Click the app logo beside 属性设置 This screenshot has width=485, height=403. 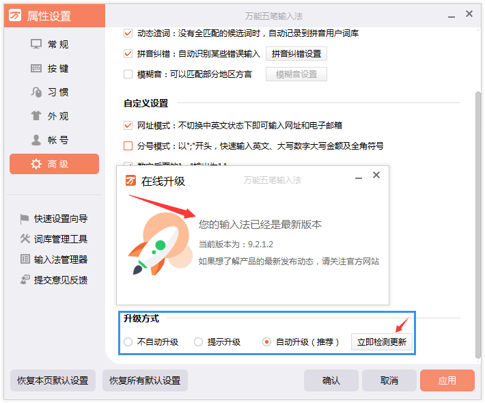click(15, 15)
